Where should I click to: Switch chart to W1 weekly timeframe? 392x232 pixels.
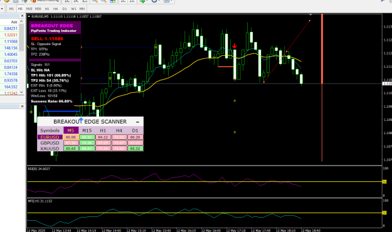(73, 9)
